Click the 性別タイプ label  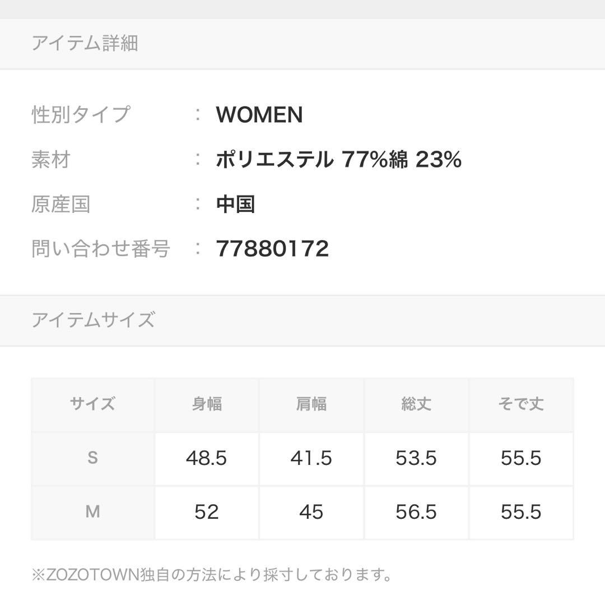click(81, 115)
